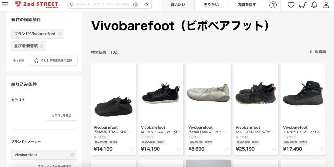
Task: Open the user account icon
Action: [326, 5]
